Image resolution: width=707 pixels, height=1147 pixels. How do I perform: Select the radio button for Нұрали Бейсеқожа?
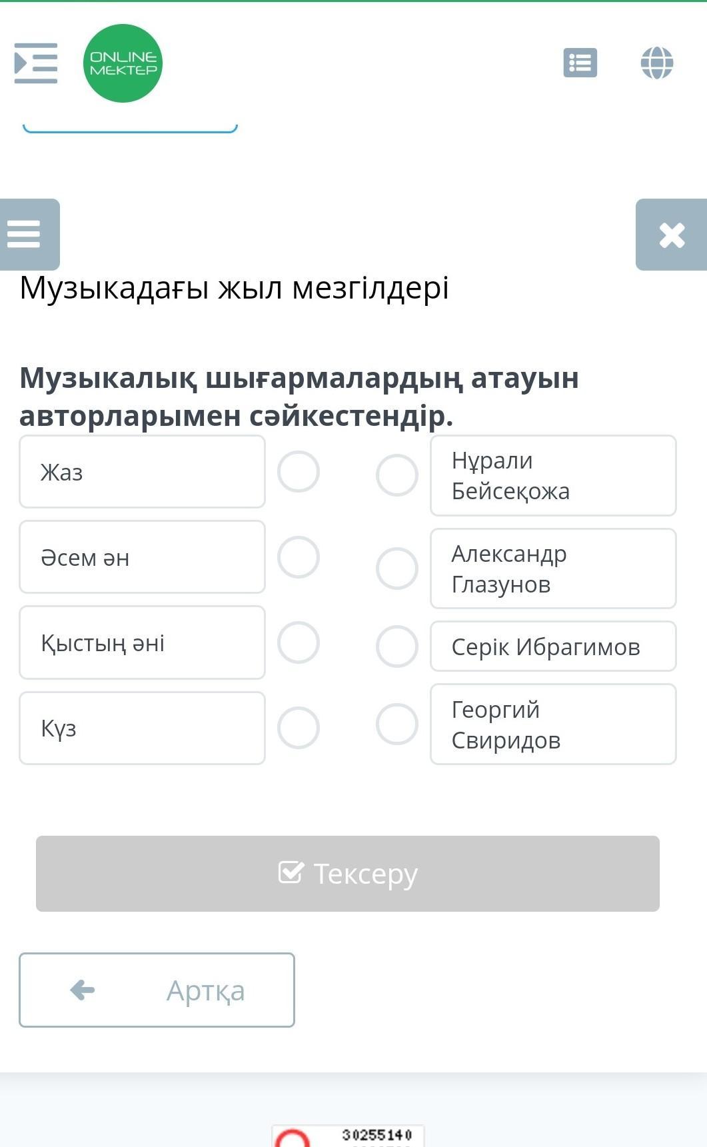397,476
